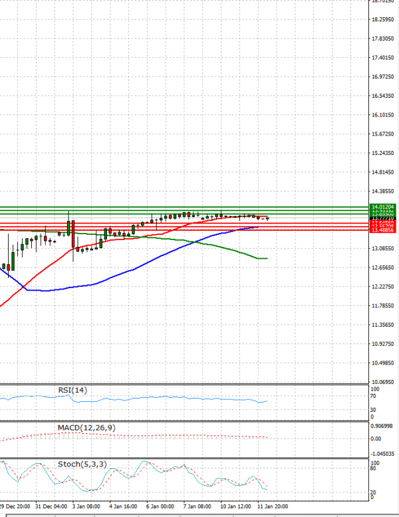Click the RSI scale value 70

coord(373,397)
